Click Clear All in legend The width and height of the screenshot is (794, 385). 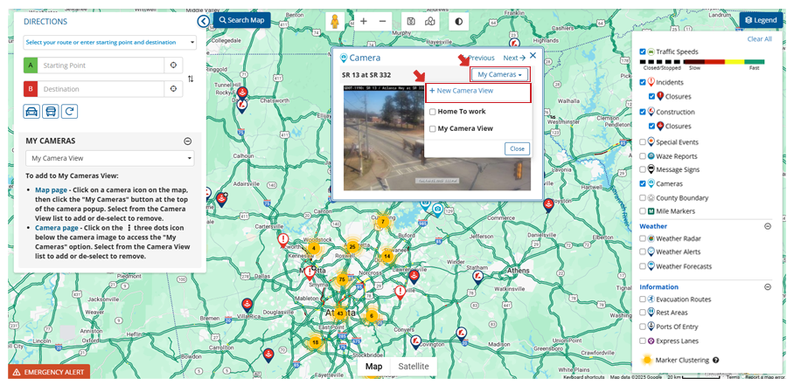coord(759,39)
